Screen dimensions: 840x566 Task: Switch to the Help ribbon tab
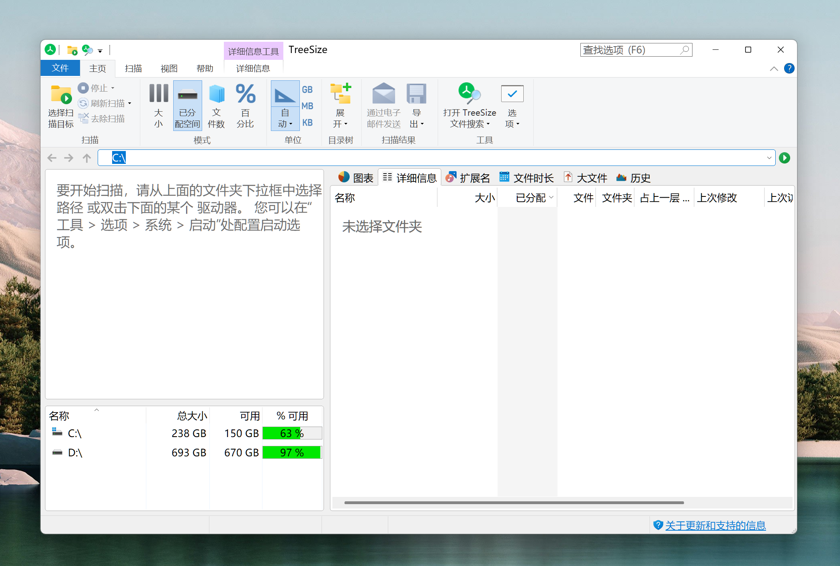[x=205, y=68]
